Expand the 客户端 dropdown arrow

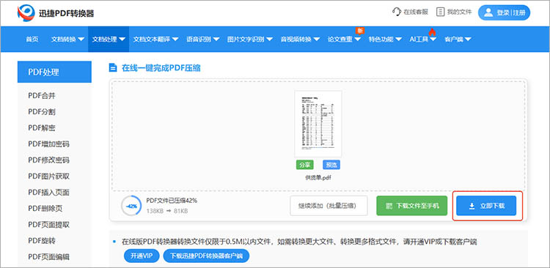pos(468,40)
